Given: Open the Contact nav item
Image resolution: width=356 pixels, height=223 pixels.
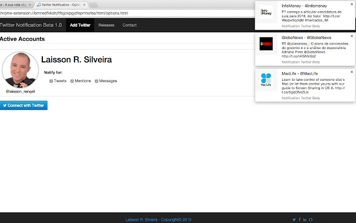Looking at the screenshot, I should point(130,25).
